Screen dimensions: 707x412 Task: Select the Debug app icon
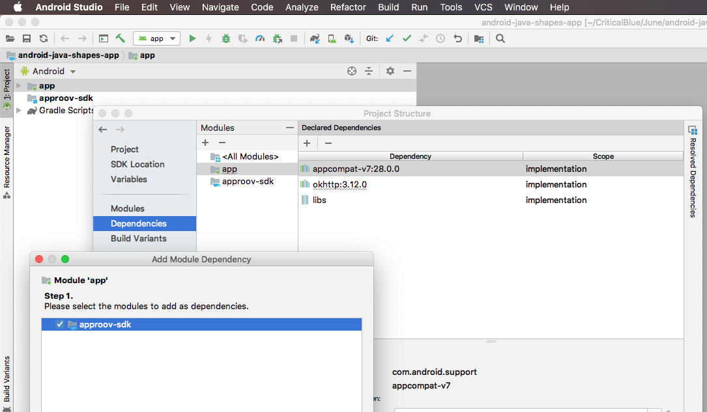225,38
